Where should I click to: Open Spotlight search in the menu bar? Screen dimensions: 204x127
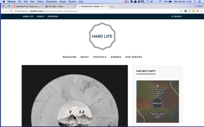click(195, 2)
